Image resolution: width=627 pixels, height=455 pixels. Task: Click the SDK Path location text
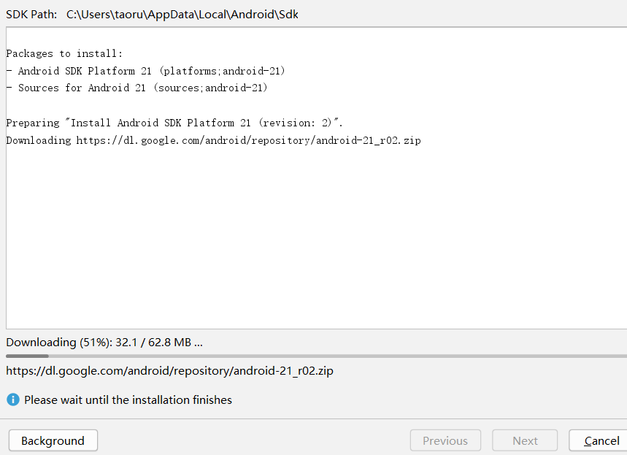182,15
